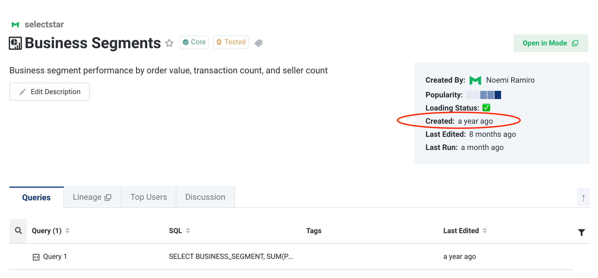Sort by the SQL column arrows

(188, 231)
